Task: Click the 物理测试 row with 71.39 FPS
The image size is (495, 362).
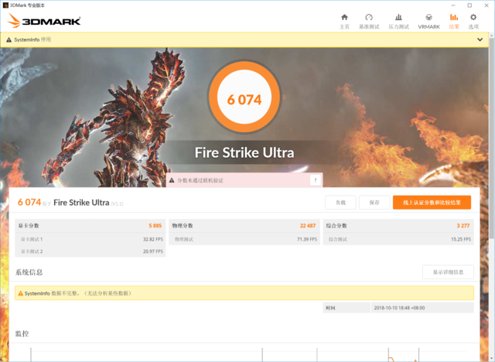Action: (244, 239)
